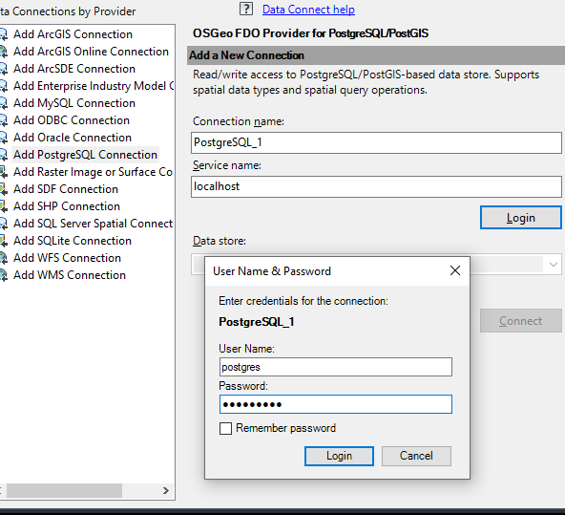Select Add Enterprise Industry Model provider
This screenshot has height=515, width=565.
(94, 86)
